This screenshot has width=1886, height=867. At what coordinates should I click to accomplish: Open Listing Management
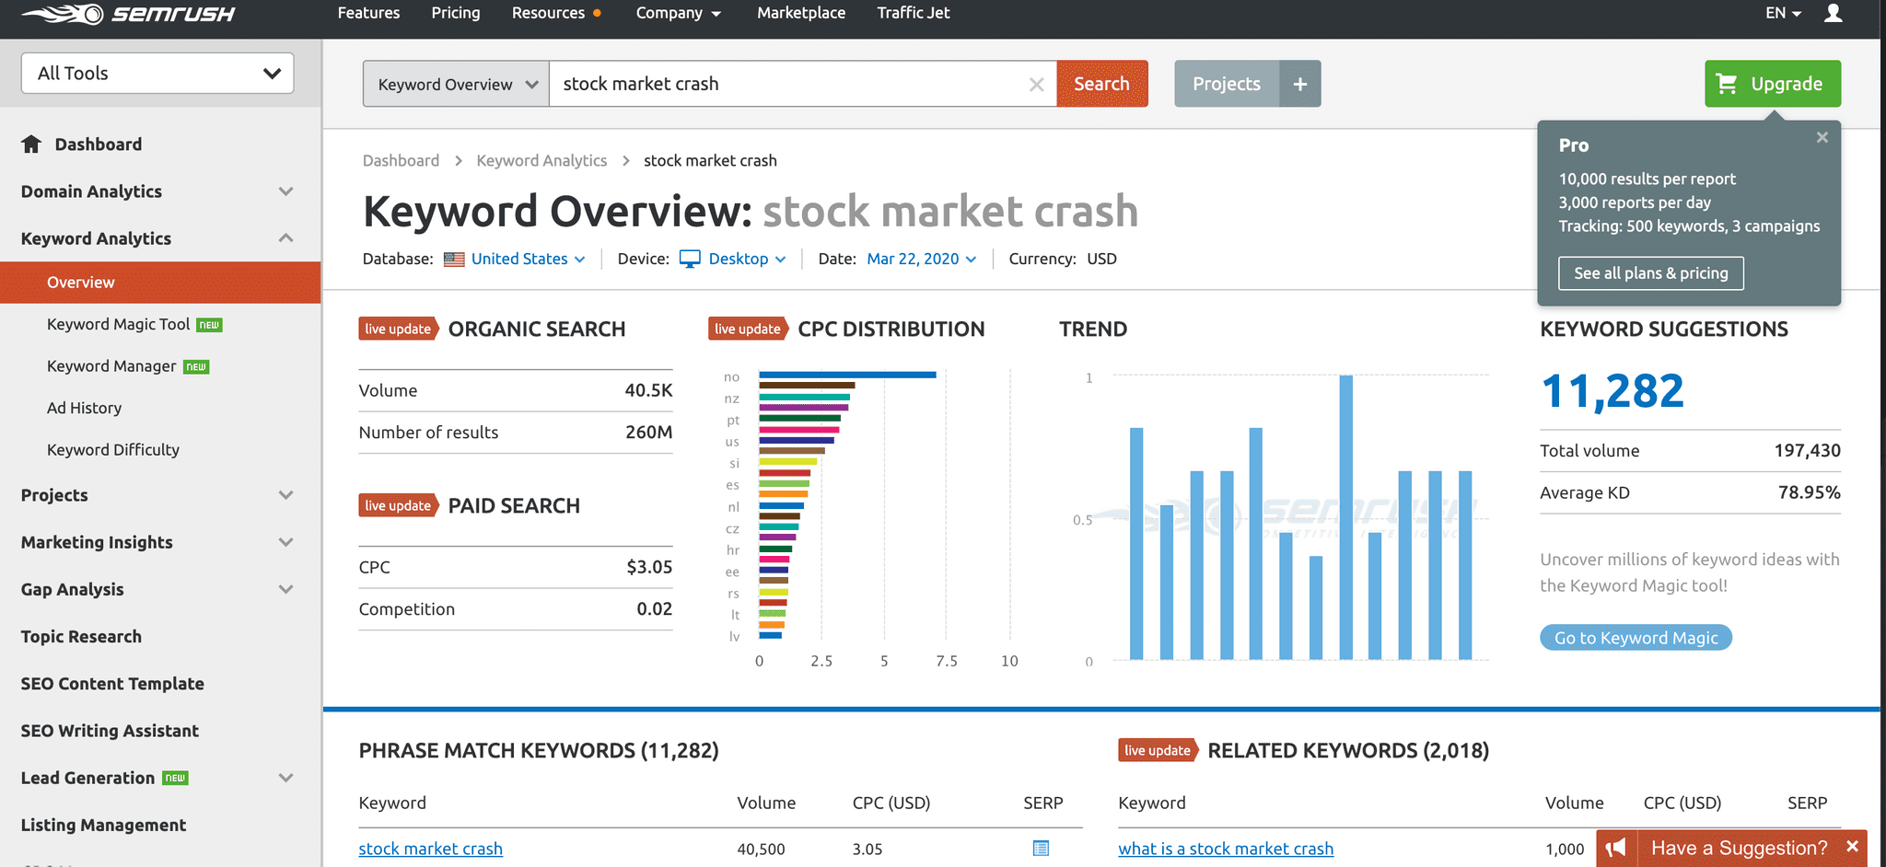tap(103, 825)
